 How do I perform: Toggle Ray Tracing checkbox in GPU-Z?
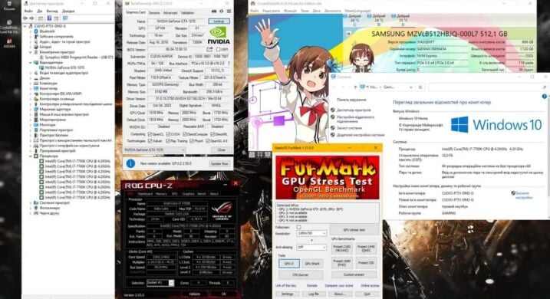tap(168, 141)
